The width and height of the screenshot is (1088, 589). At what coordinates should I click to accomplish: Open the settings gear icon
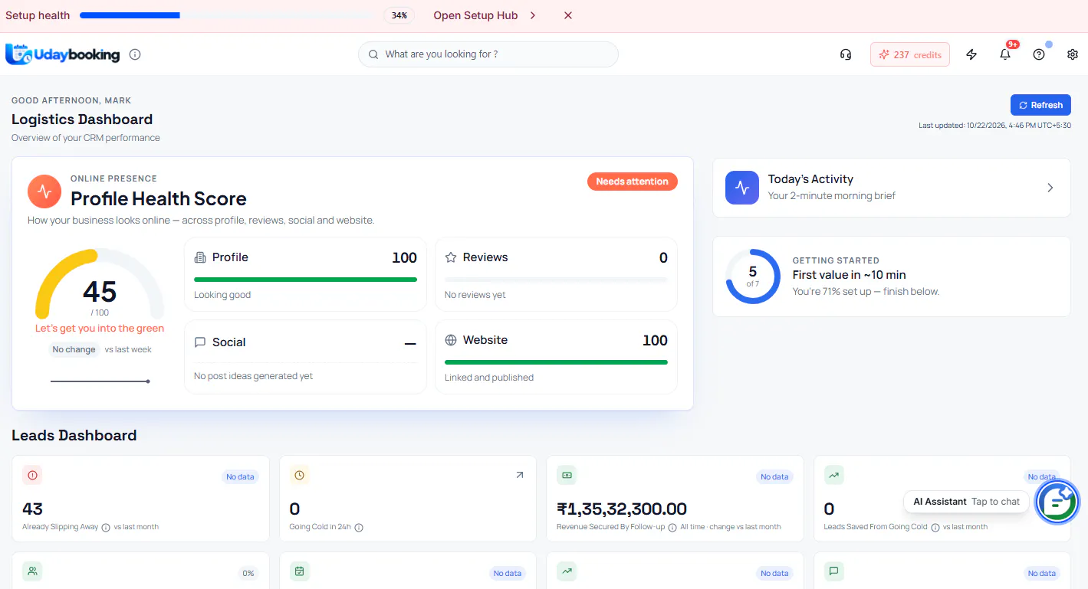pos(1073,54)
